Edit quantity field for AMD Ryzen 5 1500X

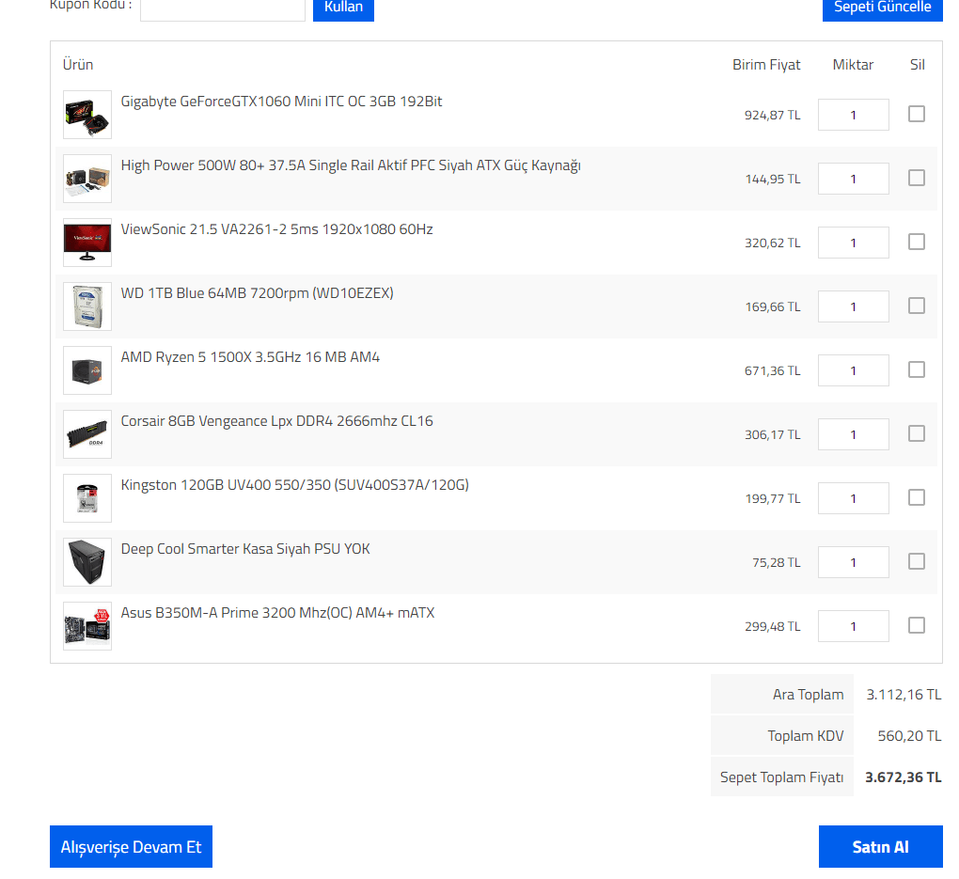(x=853, y=370)
